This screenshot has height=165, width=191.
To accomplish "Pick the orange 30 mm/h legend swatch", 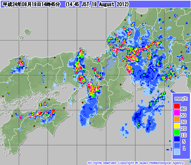I will pyautogui.click(x=177, y=119).
